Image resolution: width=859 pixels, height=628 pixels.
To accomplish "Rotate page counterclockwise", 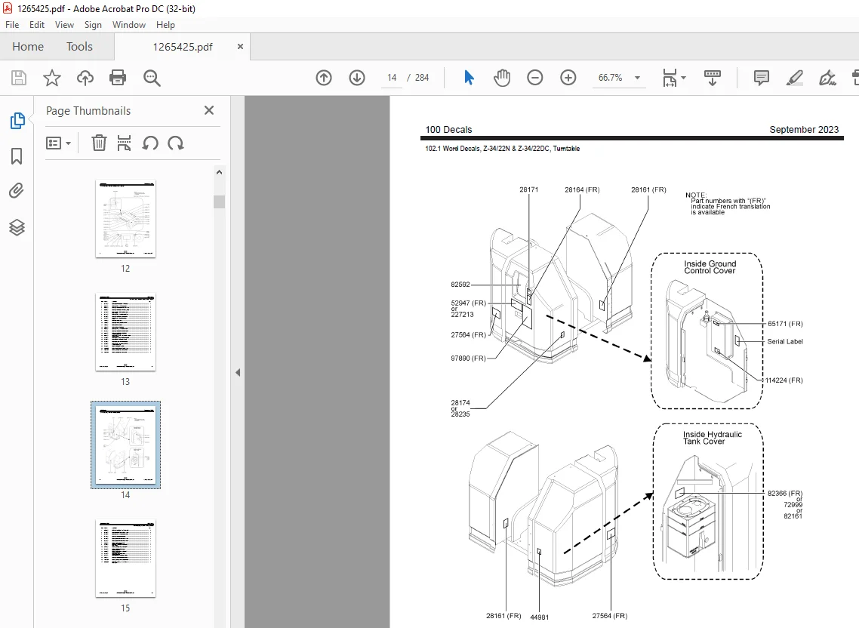I will (x=150, y=143).
